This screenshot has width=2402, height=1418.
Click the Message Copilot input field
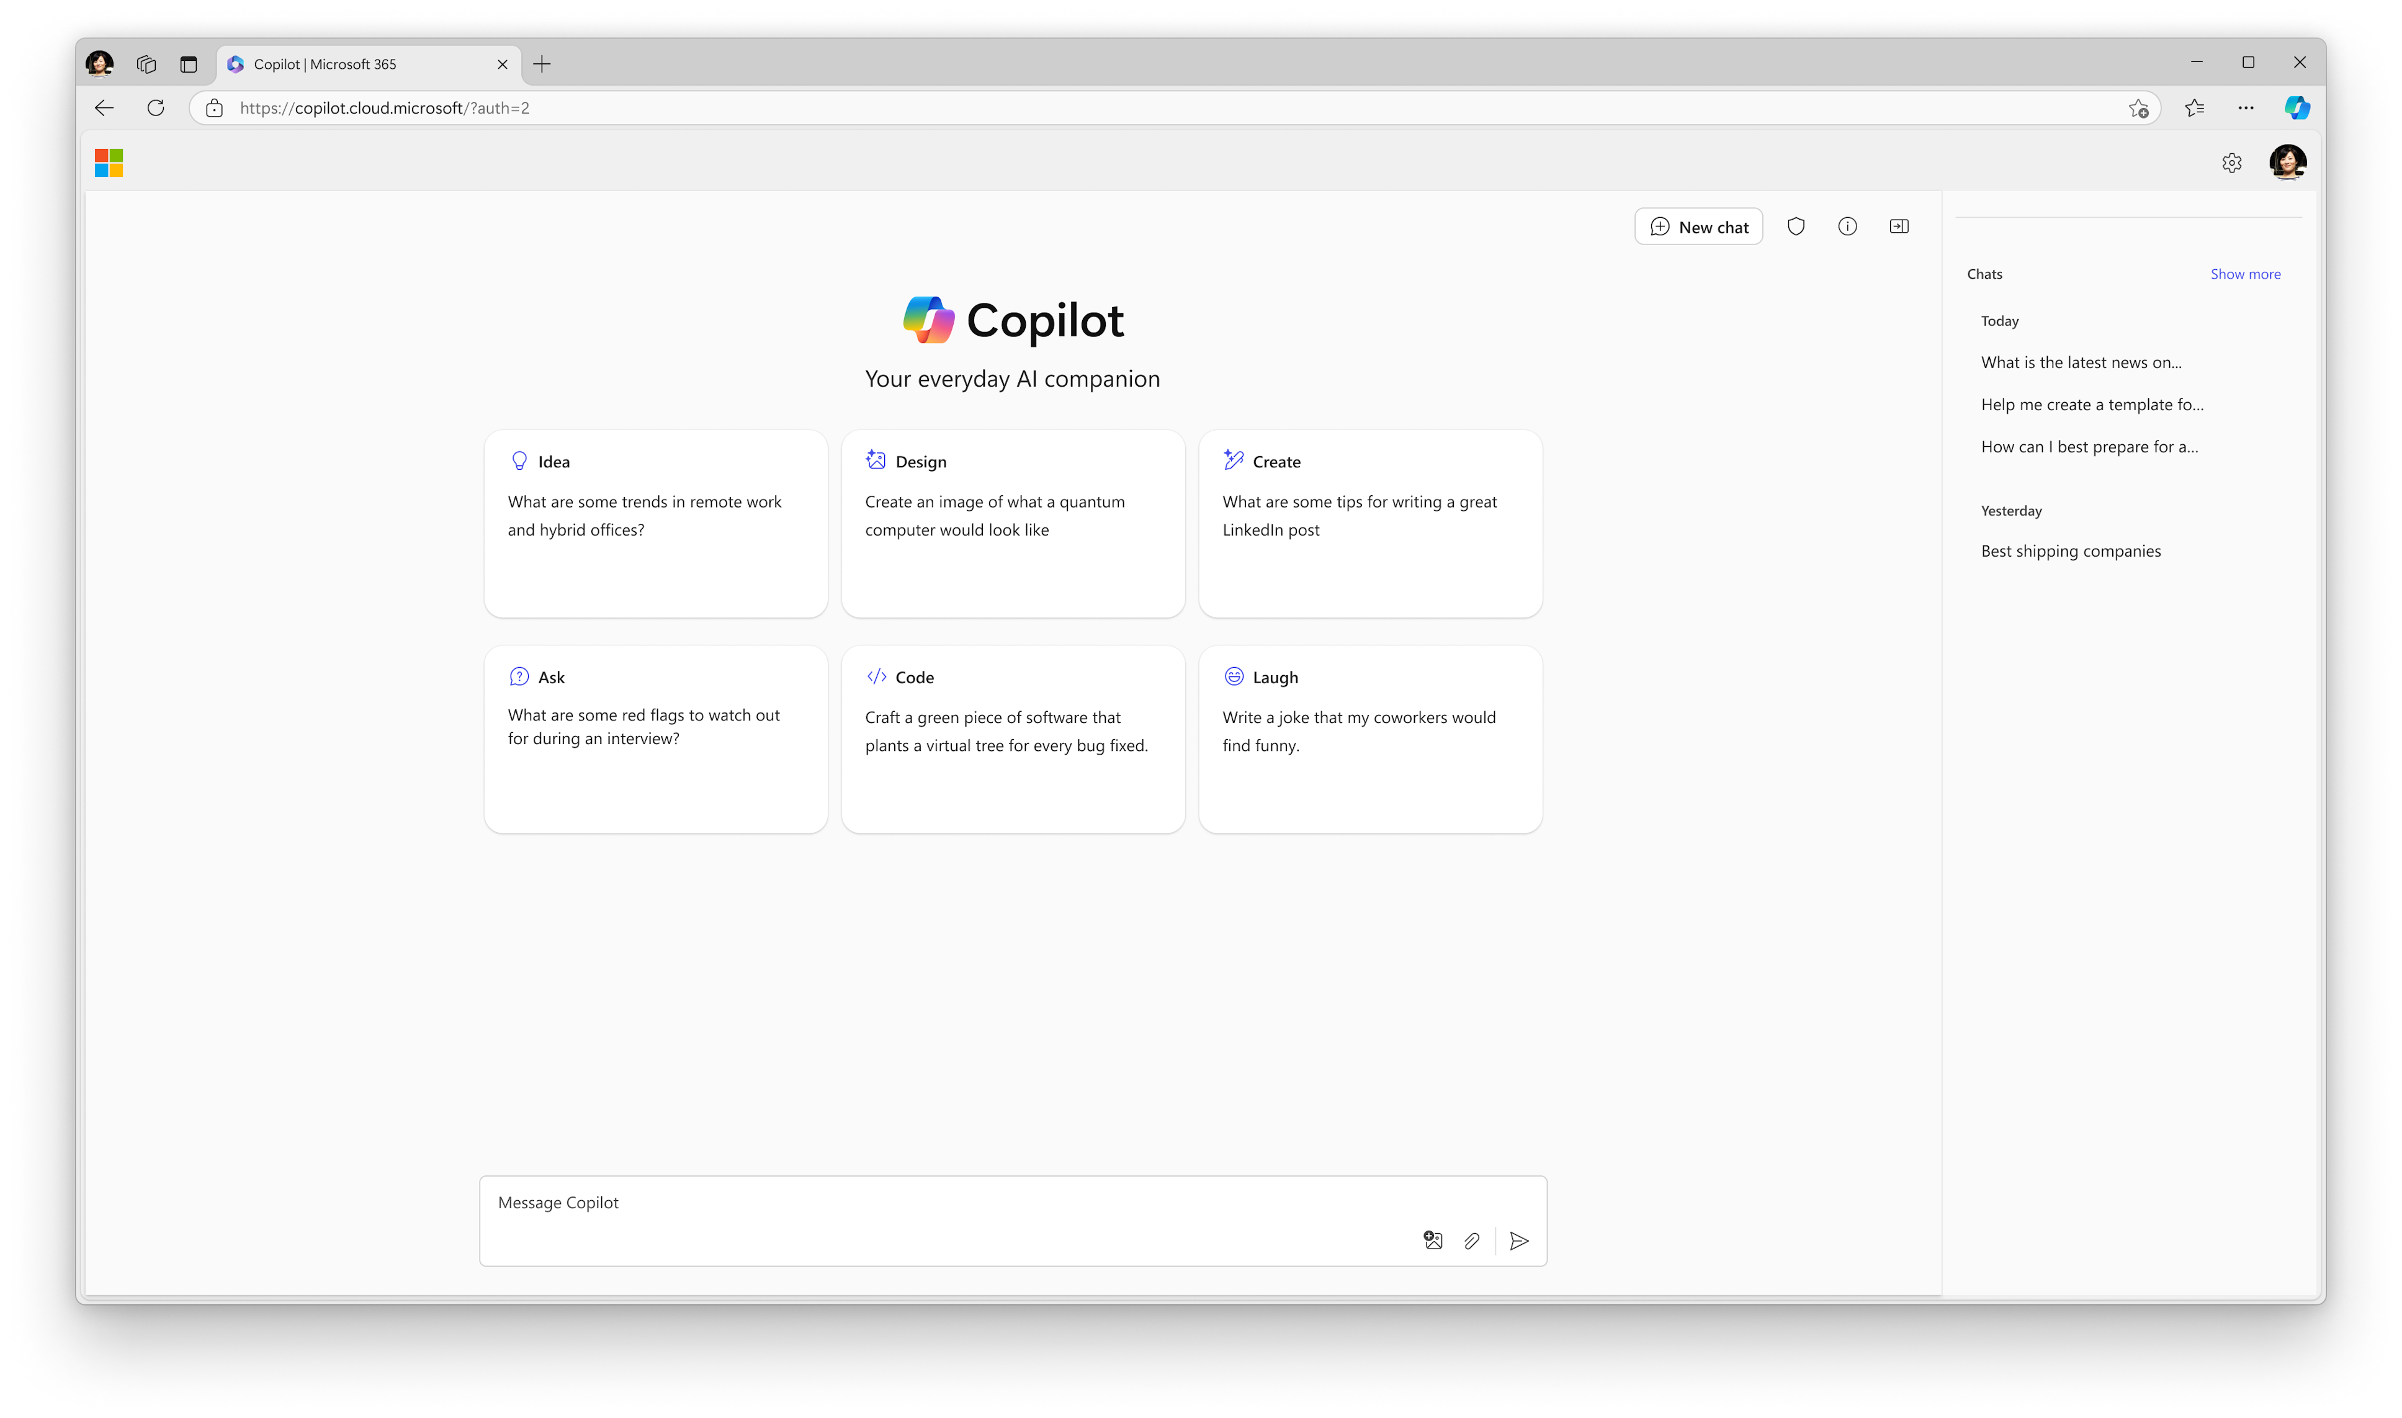1011,1222
